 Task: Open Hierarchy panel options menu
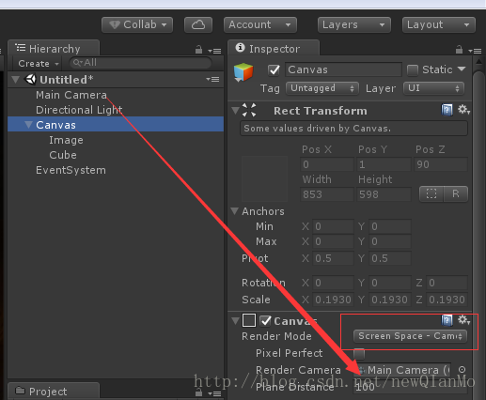point(214,51)
